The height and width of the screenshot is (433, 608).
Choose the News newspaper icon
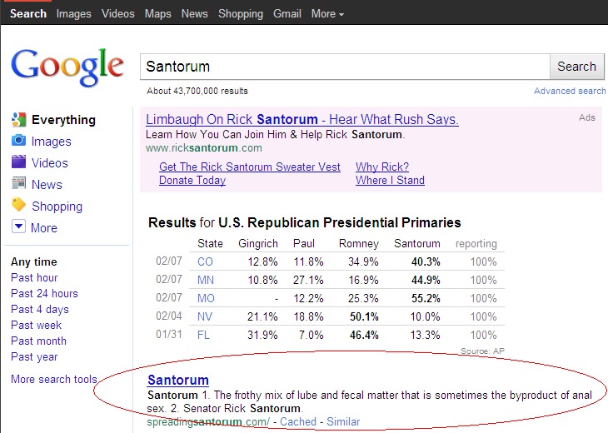(x=18, y=182)
